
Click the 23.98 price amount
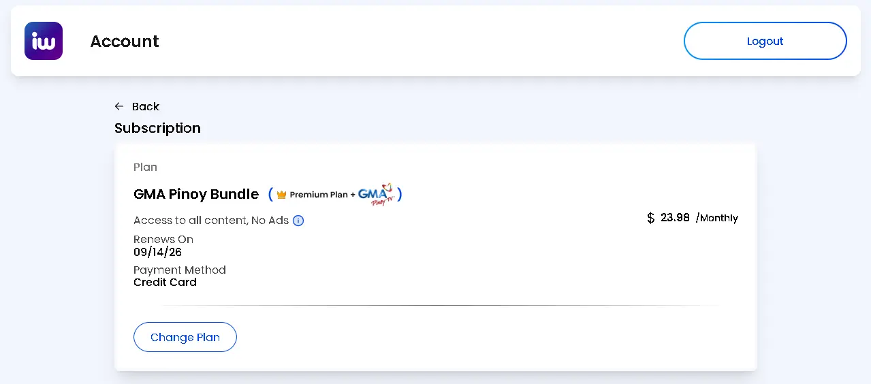[675, 217]
